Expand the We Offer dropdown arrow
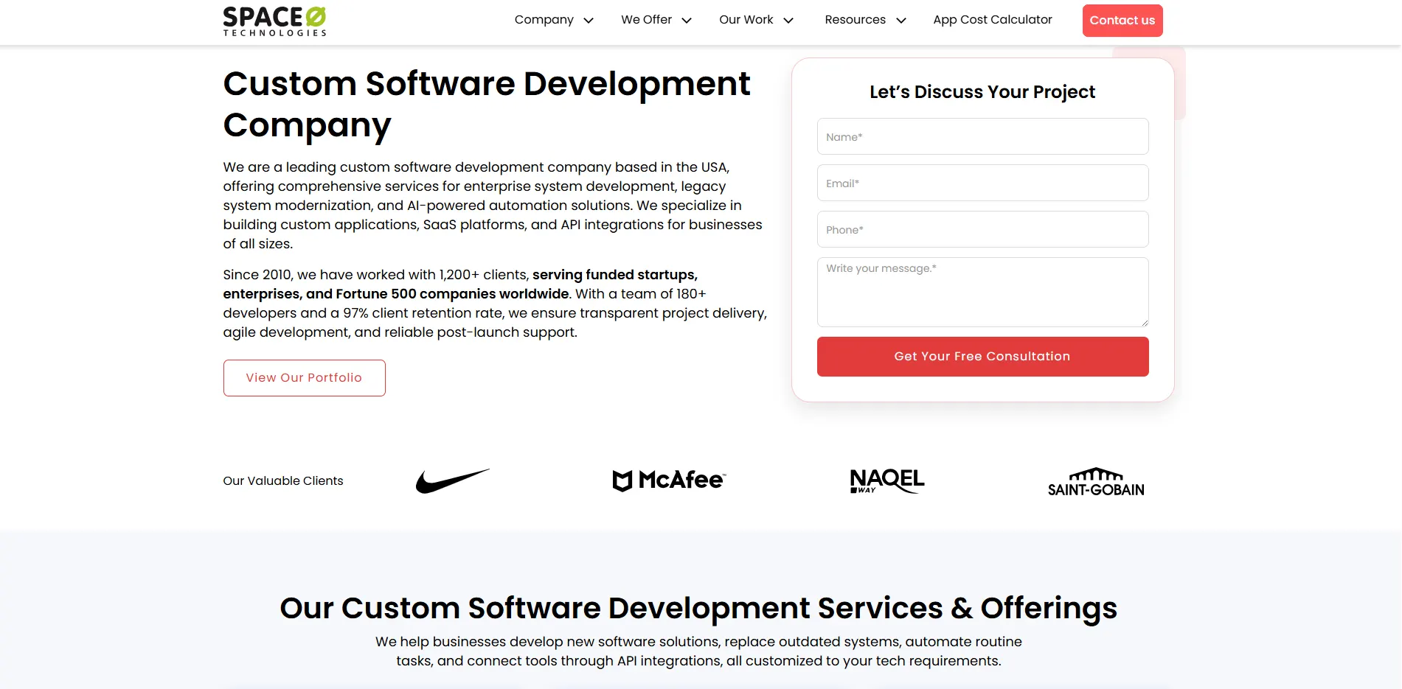The height and width of the screenshot is (689, 1402). pyautogui.click(x=687, y=21)
